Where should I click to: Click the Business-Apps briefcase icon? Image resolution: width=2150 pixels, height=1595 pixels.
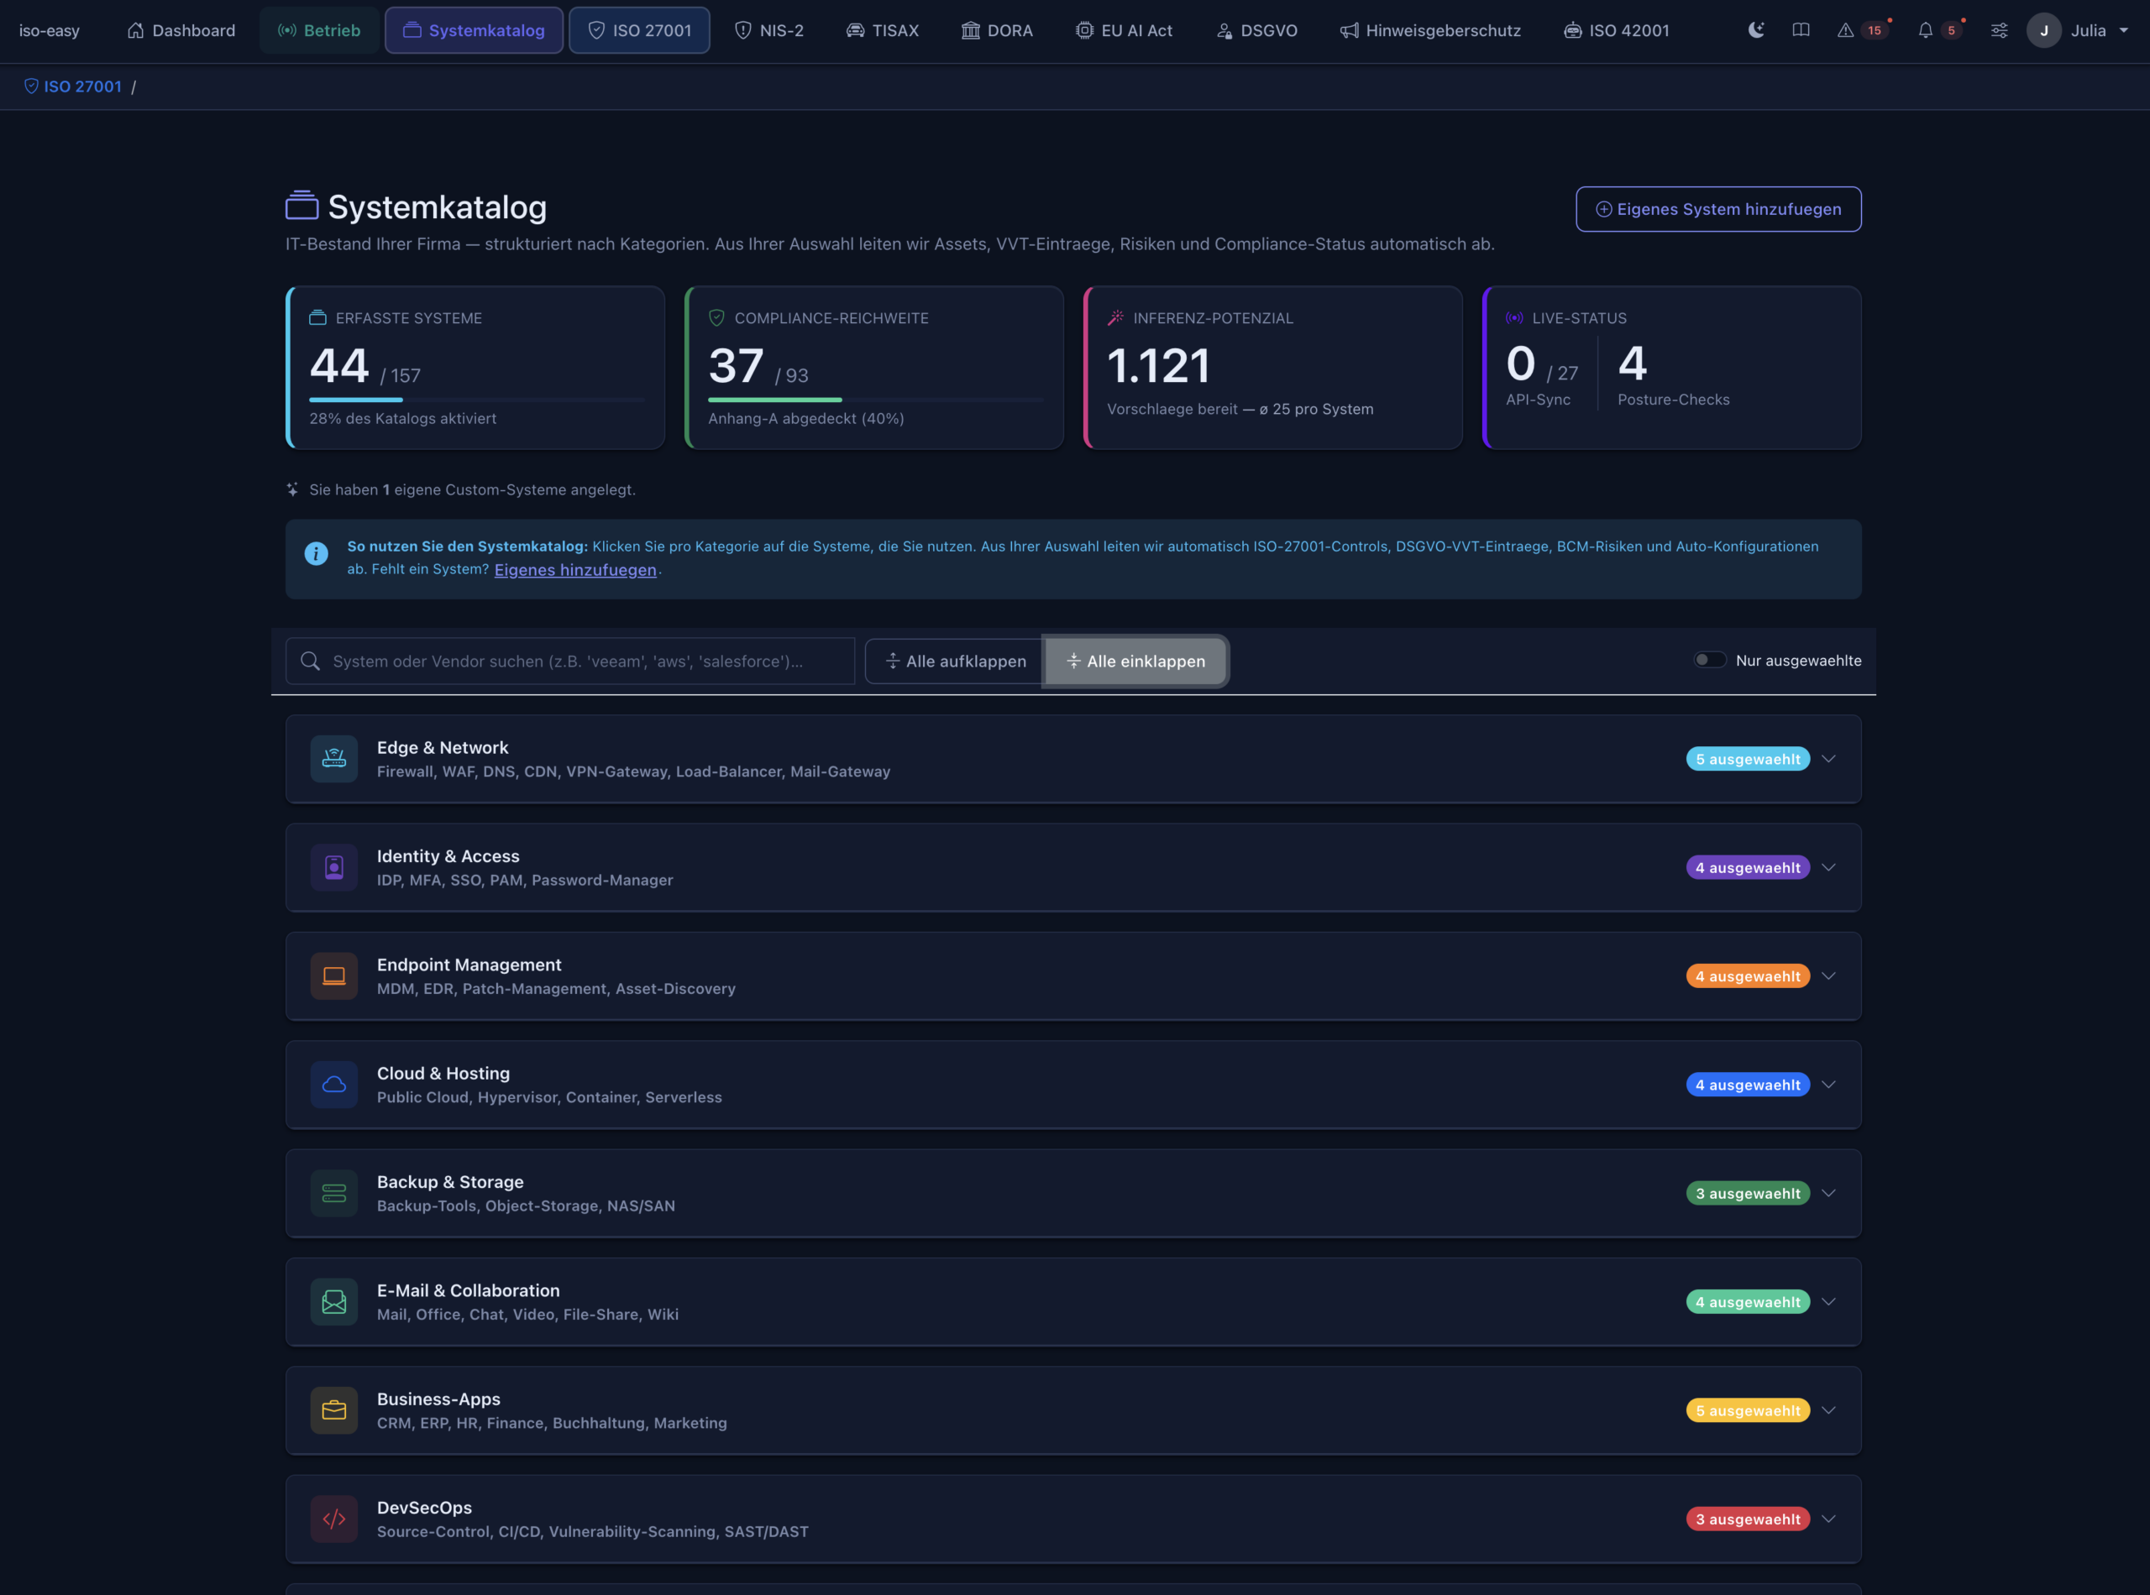pyautogui.click(x=334, y=1410)
